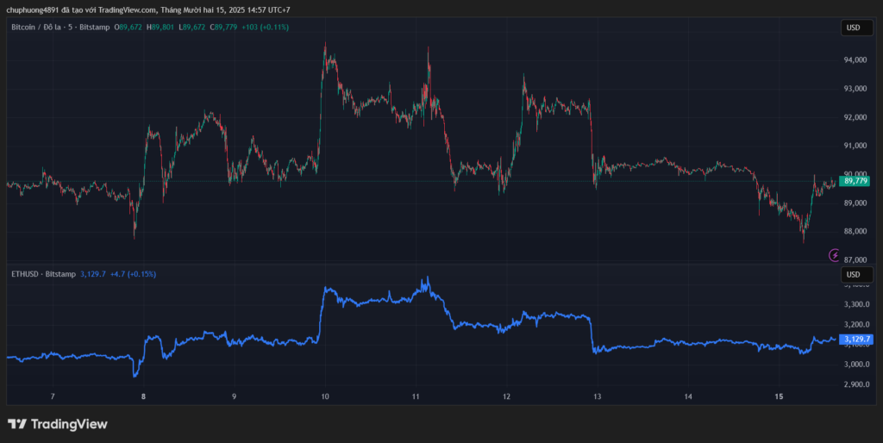This screenshot has height=443, width=883.
Task: Click the TradingView.com link in header
Action: click(126, 9)
